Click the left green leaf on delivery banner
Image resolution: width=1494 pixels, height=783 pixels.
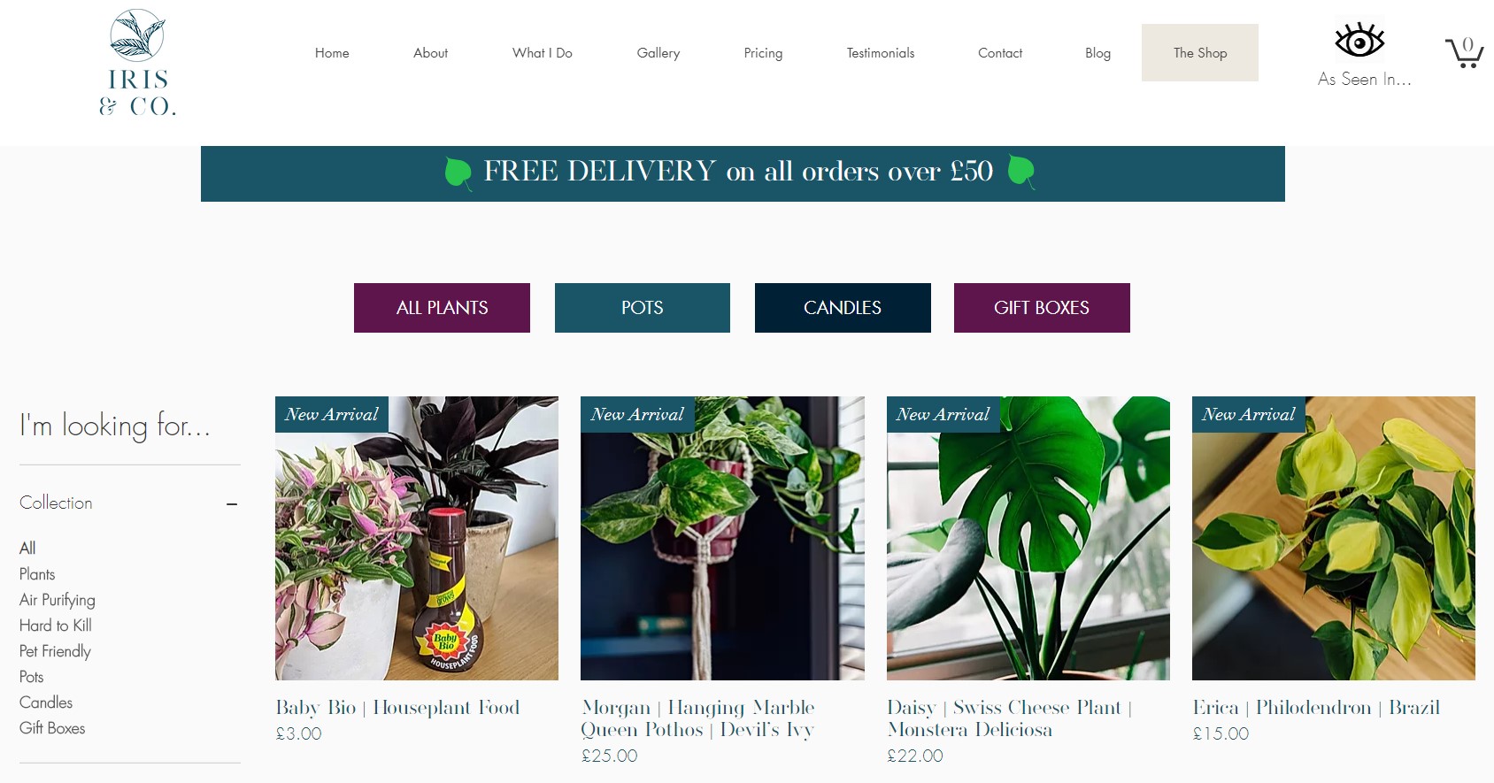pos(458,173)
